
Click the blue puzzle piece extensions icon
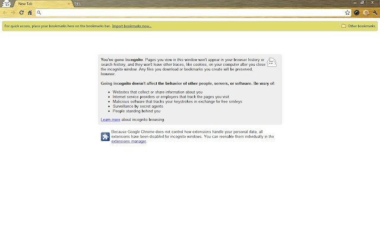(105, 137)
